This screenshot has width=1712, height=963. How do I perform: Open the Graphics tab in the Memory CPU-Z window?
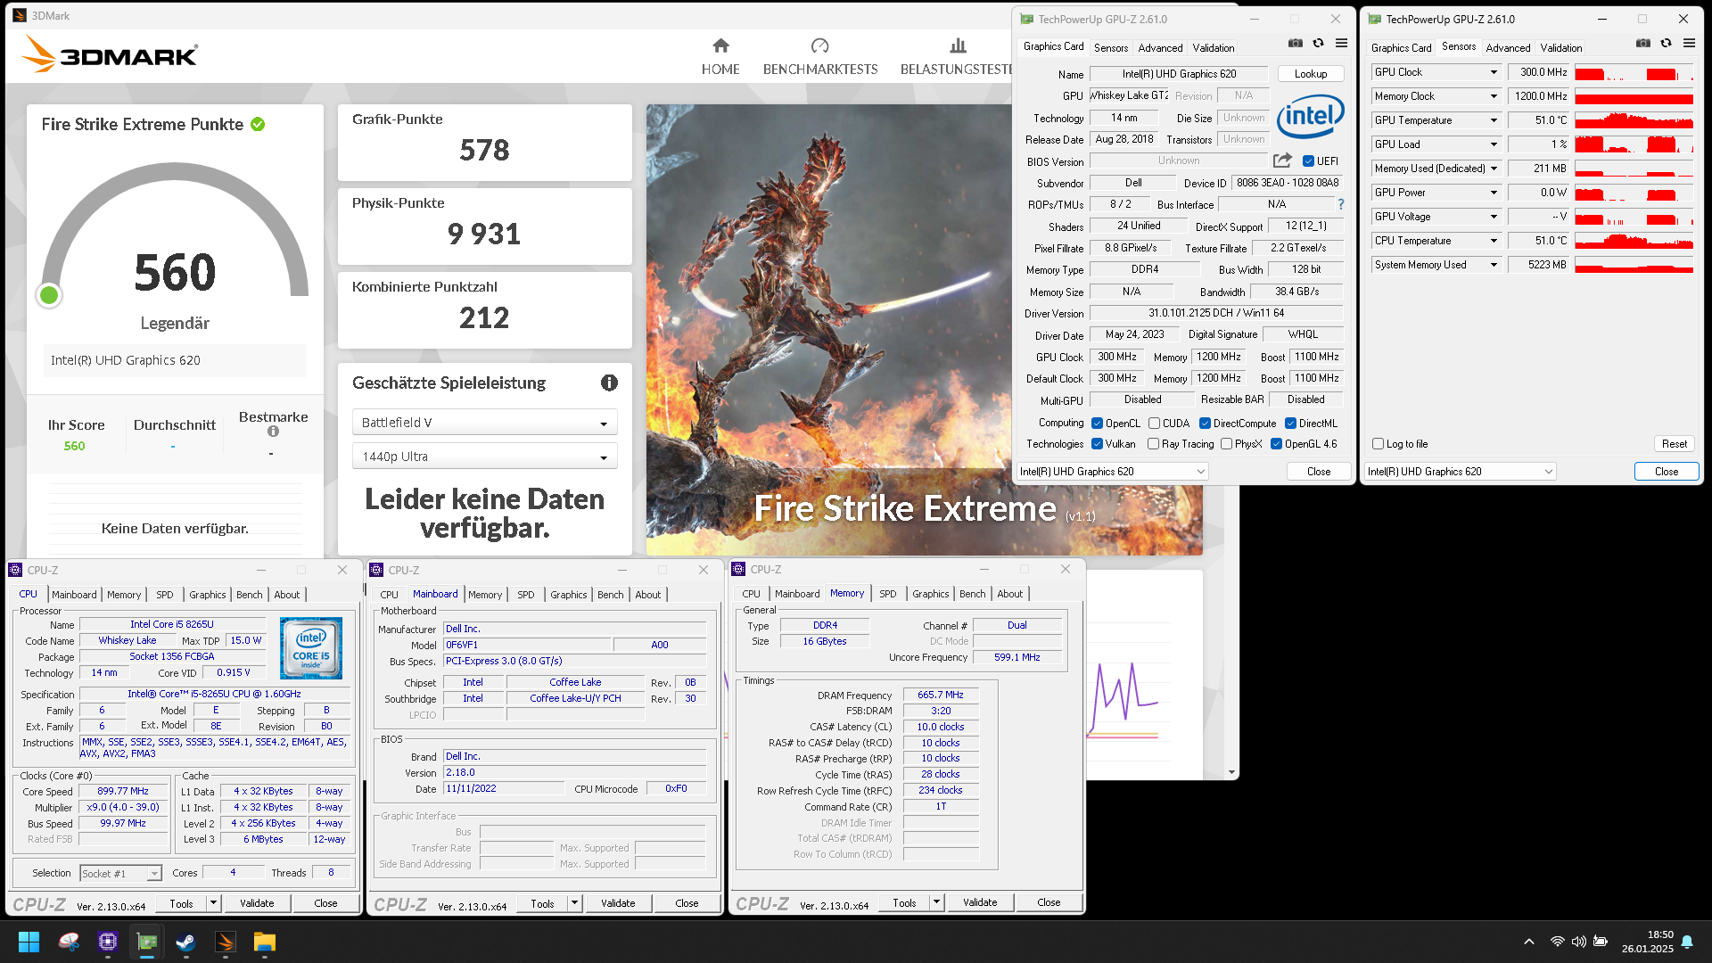[931, 594]
